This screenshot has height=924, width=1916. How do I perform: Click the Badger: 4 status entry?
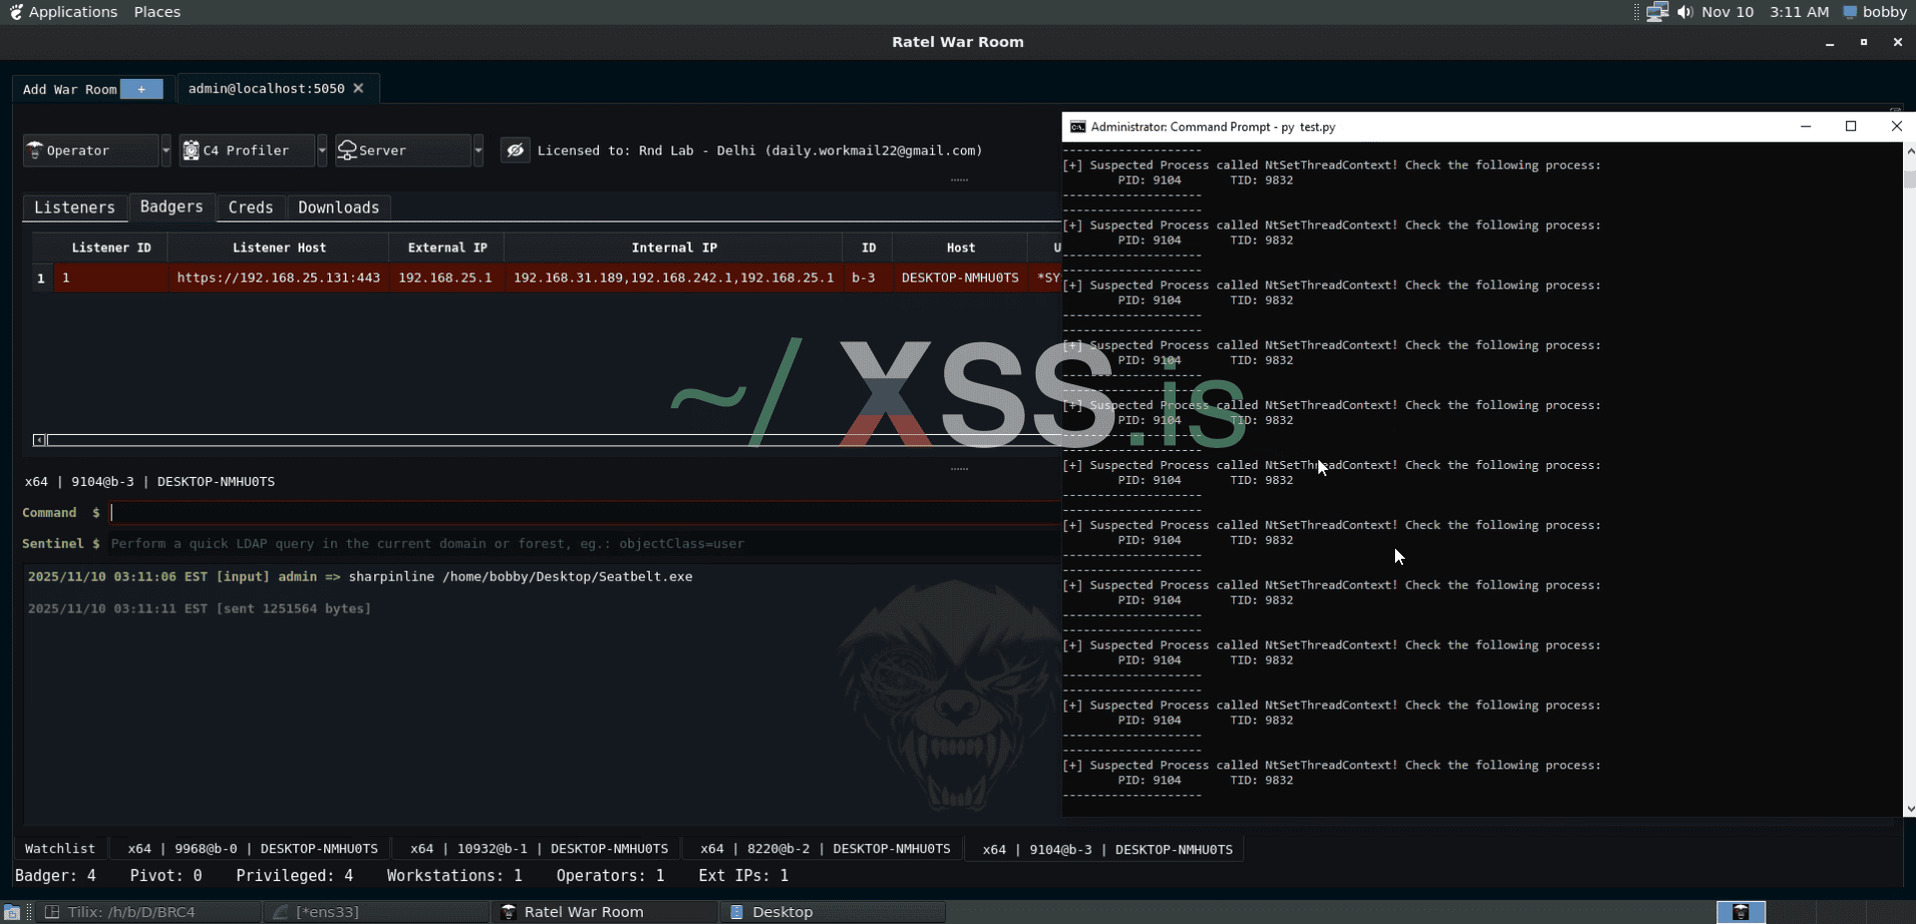[x=56, y=875]
